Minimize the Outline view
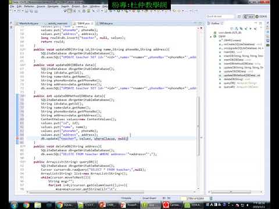Screen dimensions: 279x209 [256, 23]
